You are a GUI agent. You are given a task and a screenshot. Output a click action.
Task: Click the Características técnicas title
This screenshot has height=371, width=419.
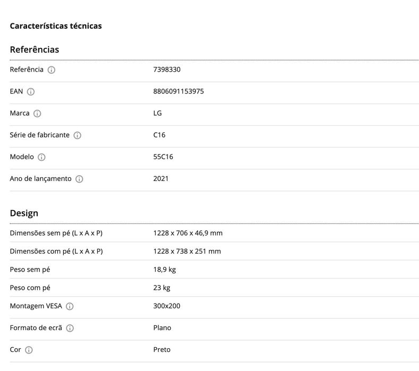click(x=56, y=25)
